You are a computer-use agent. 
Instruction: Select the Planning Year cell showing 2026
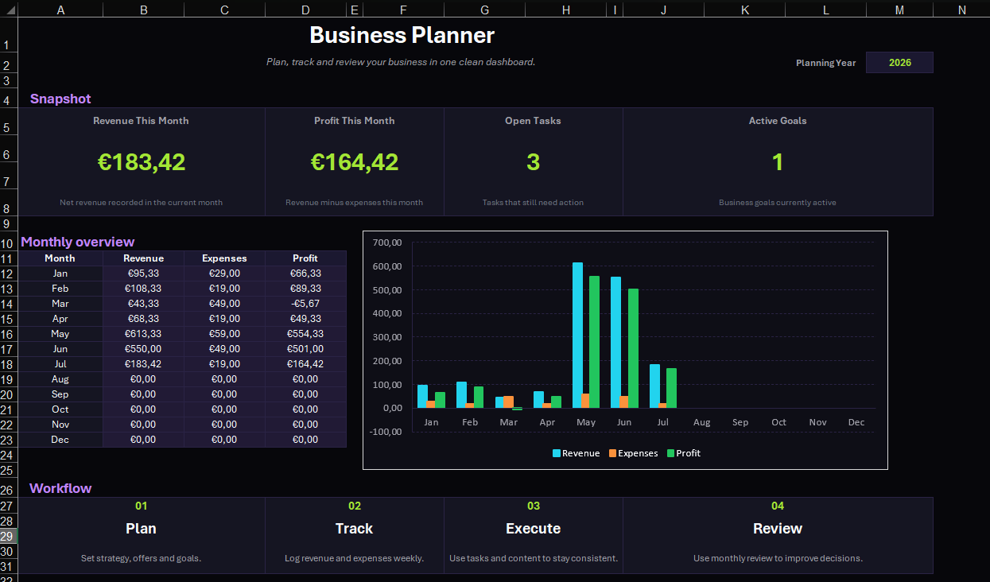(x=899, y=63)
